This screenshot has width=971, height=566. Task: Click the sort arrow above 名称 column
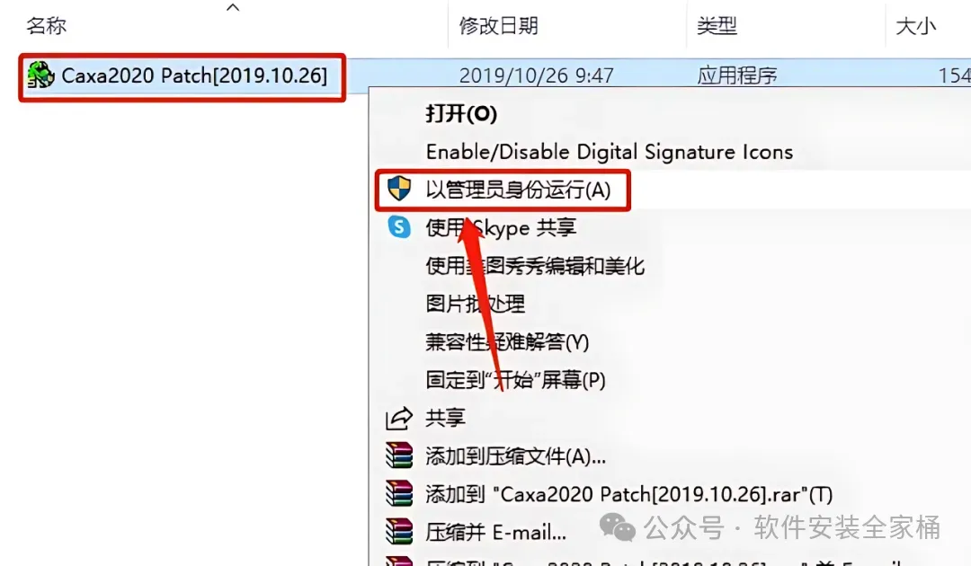(x=233, y=7)
